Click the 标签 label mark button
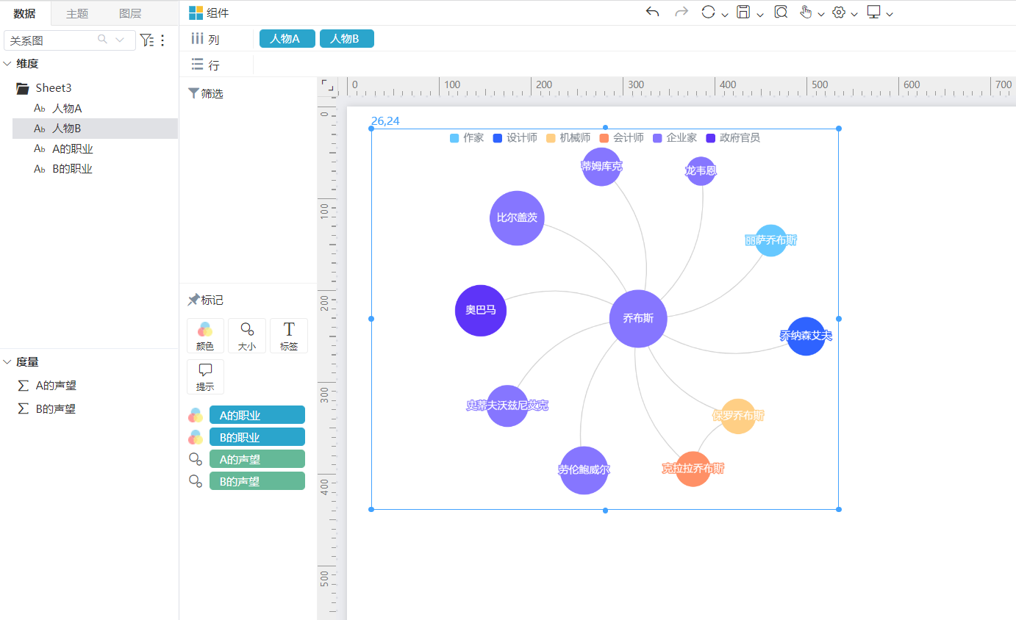The height and width of the screenshot is (620, 1016). pyautogui.click(x=289, y=336)
